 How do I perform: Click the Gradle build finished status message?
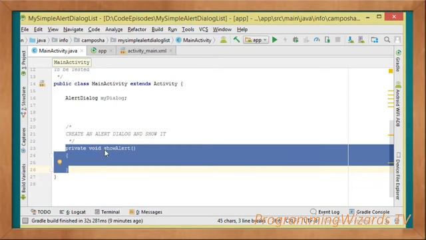tap(87, 221)
